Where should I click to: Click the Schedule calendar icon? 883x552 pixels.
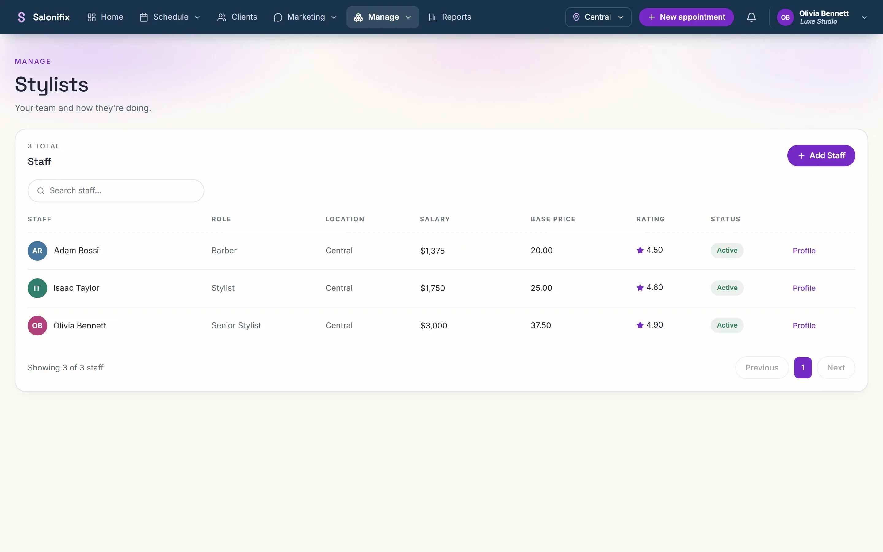coord(144,17)
